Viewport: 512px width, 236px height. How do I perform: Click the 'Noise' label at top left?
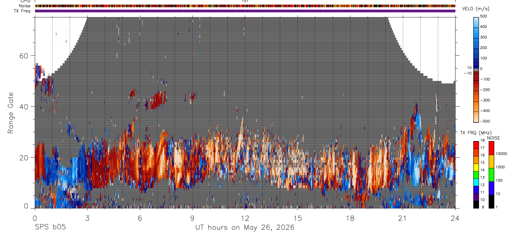25,6
